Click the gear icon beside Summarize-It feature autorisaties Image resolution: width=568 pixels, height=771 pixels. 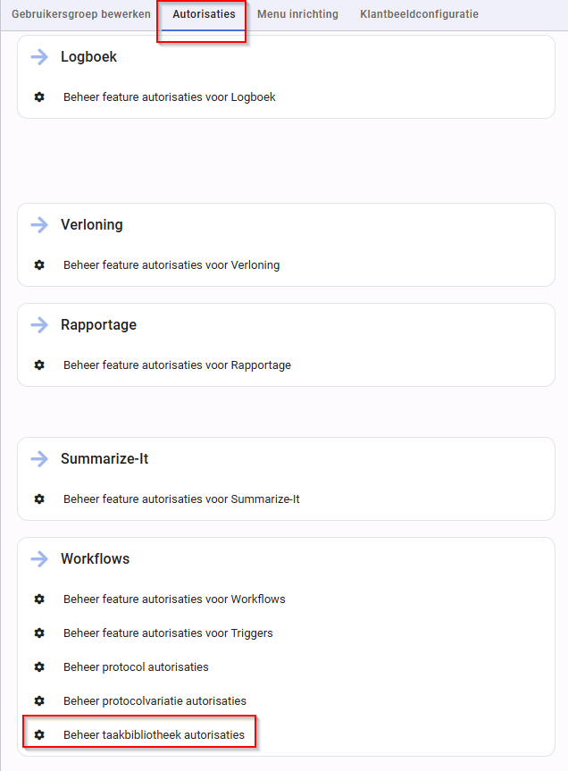pos(39,499)
